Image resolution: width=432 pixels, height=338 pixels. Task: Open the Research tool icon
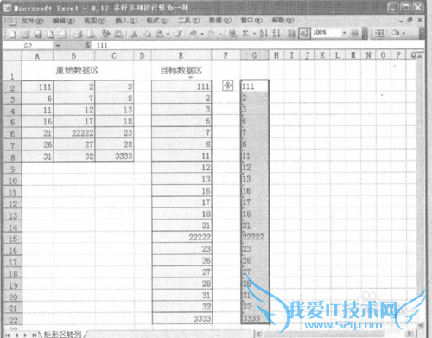tap(118, 34)
